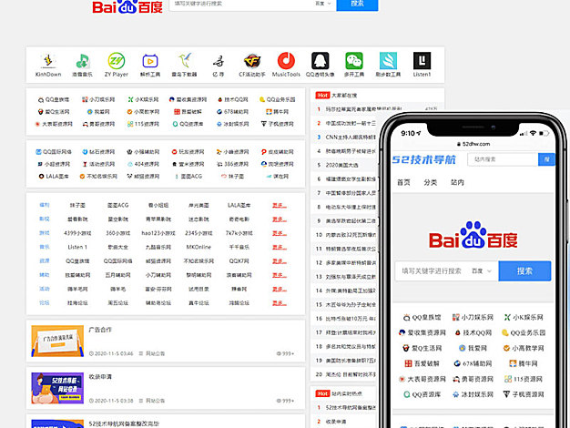This screenshot has width=570, height=428.
Task: Tap the large blue 搜索 button on the phone
Action: click(x=524, y=270)
